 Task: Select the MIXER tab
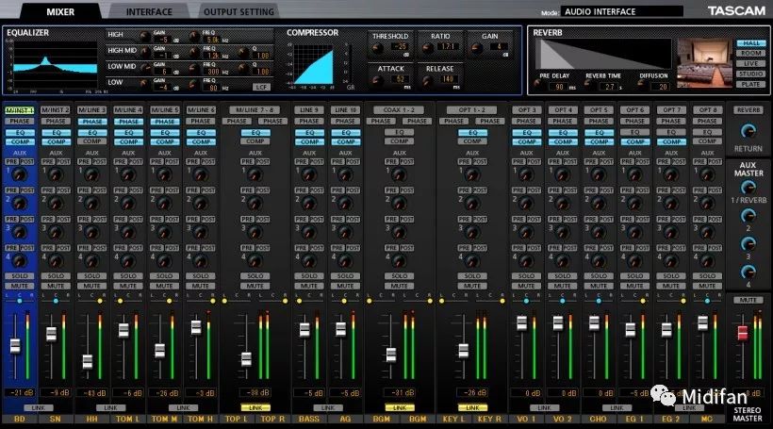pos(60,11)
